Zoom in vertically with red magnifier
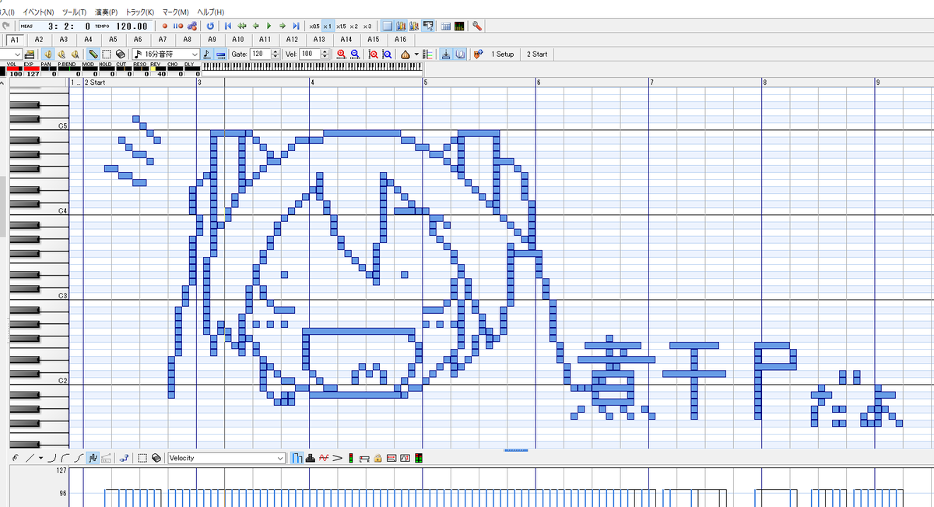Screen dimensions: 934x507 coord(374,55)
